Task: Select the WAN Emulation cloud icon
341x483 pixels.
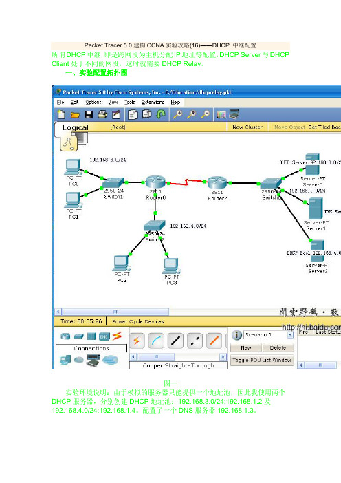Action: pos(79,360)
